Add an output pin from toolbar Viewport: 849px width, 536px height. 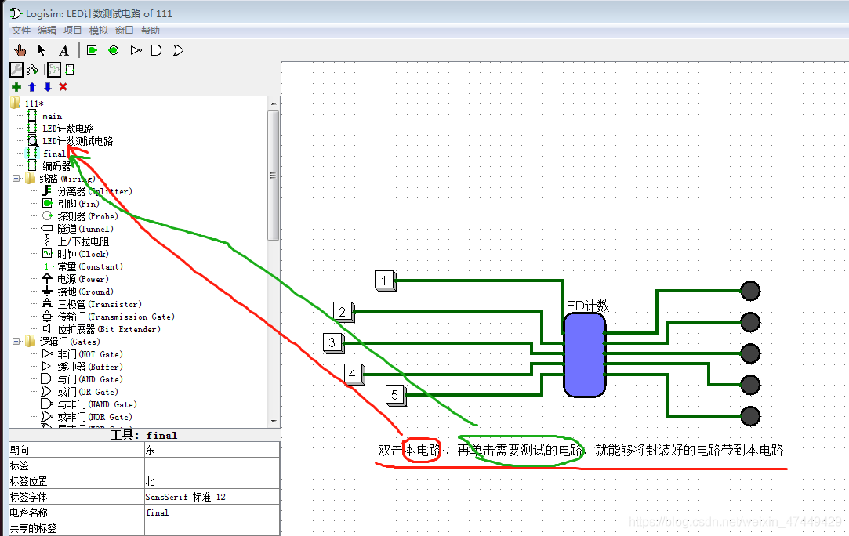[113, 50]
